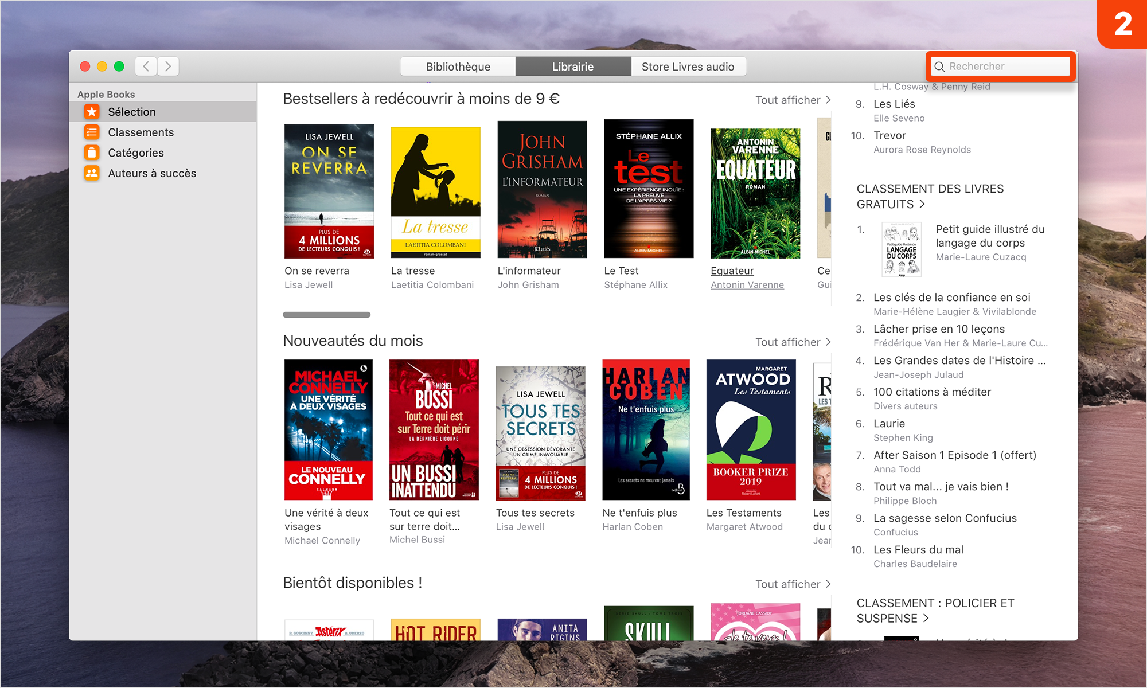
Task: Open Antonin Varenne author link
Action: [x=747, y=285]
